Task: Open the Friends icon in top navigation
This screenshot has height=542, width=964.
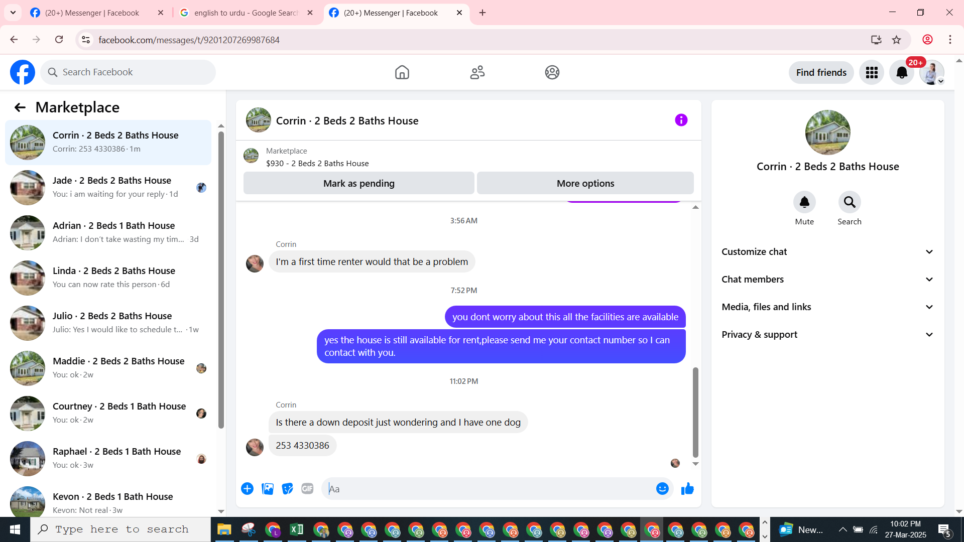Action: tap(477, 72)
